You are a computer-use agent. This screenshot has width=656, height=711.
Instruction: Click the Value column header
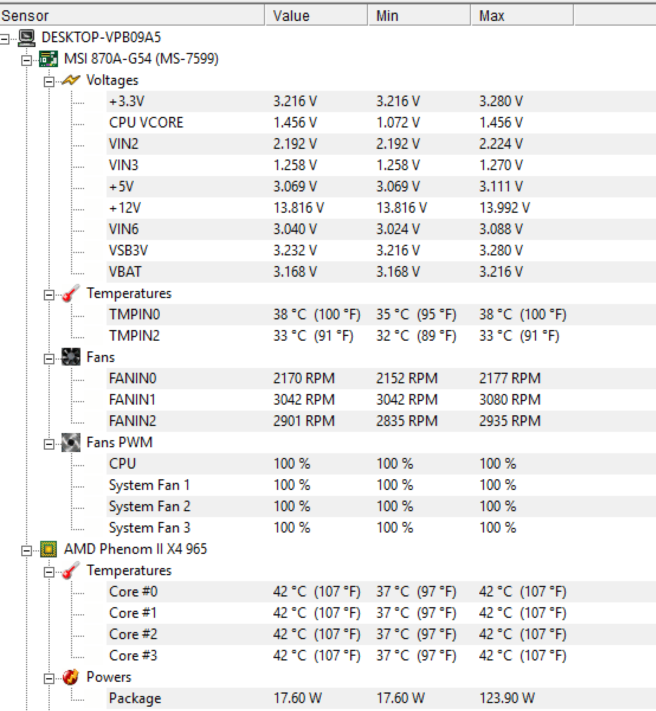point(317,16)
